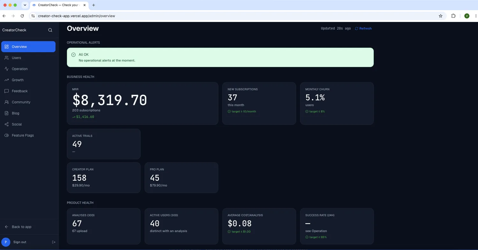Screen dimensions: 478x250
Task: Click the Active Trials 49 card
Action: (x=104, y=144)
